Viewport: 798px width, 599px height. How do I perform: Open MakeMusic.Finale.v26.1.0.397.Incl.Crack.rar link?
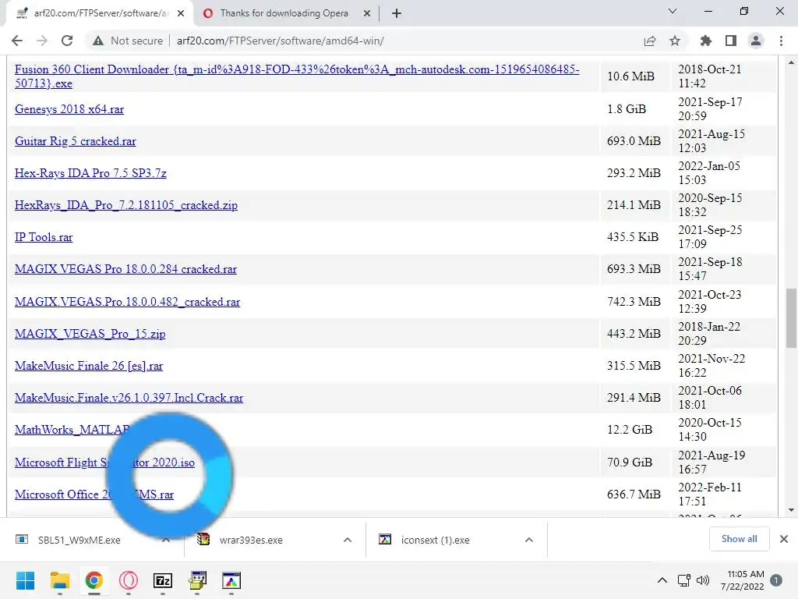coord(129,398)
